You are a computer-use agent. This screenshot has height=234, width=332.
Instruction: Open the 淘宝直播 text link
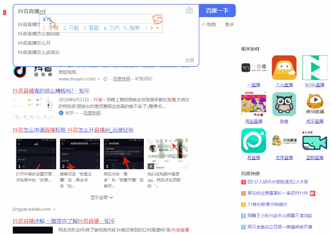point(254,121)
